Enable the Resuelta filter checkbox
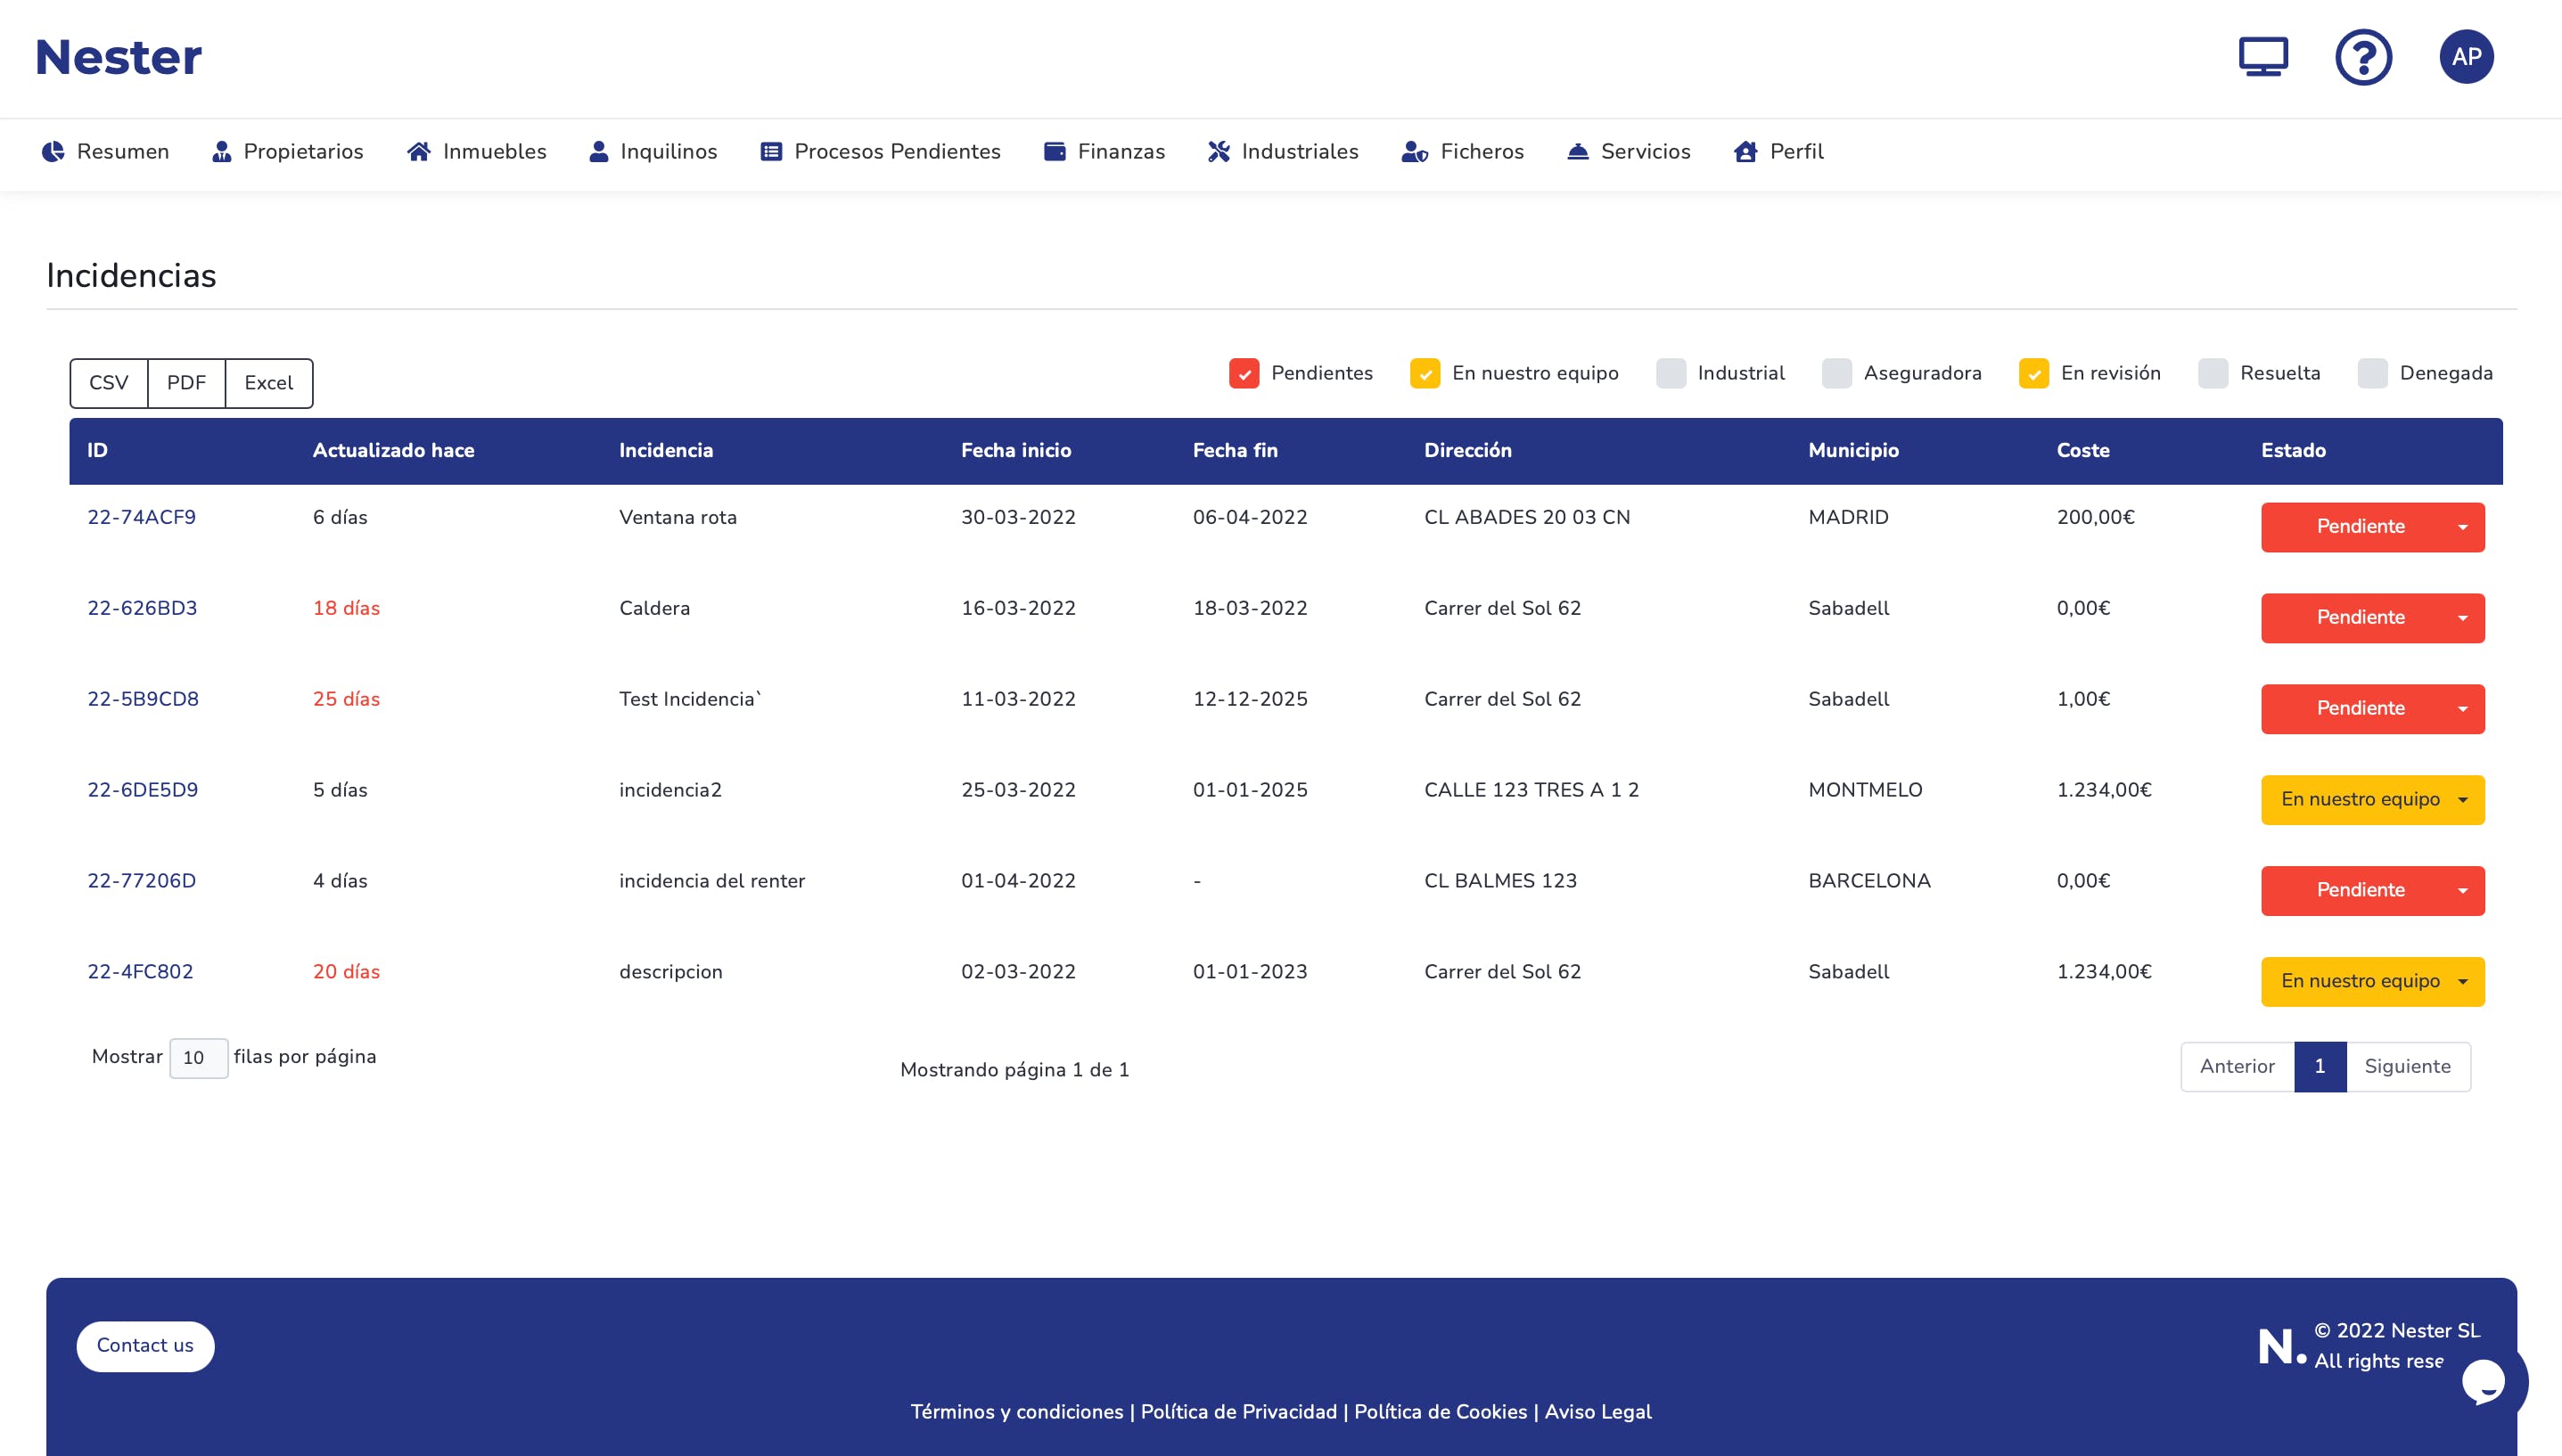 (2212, 373)
